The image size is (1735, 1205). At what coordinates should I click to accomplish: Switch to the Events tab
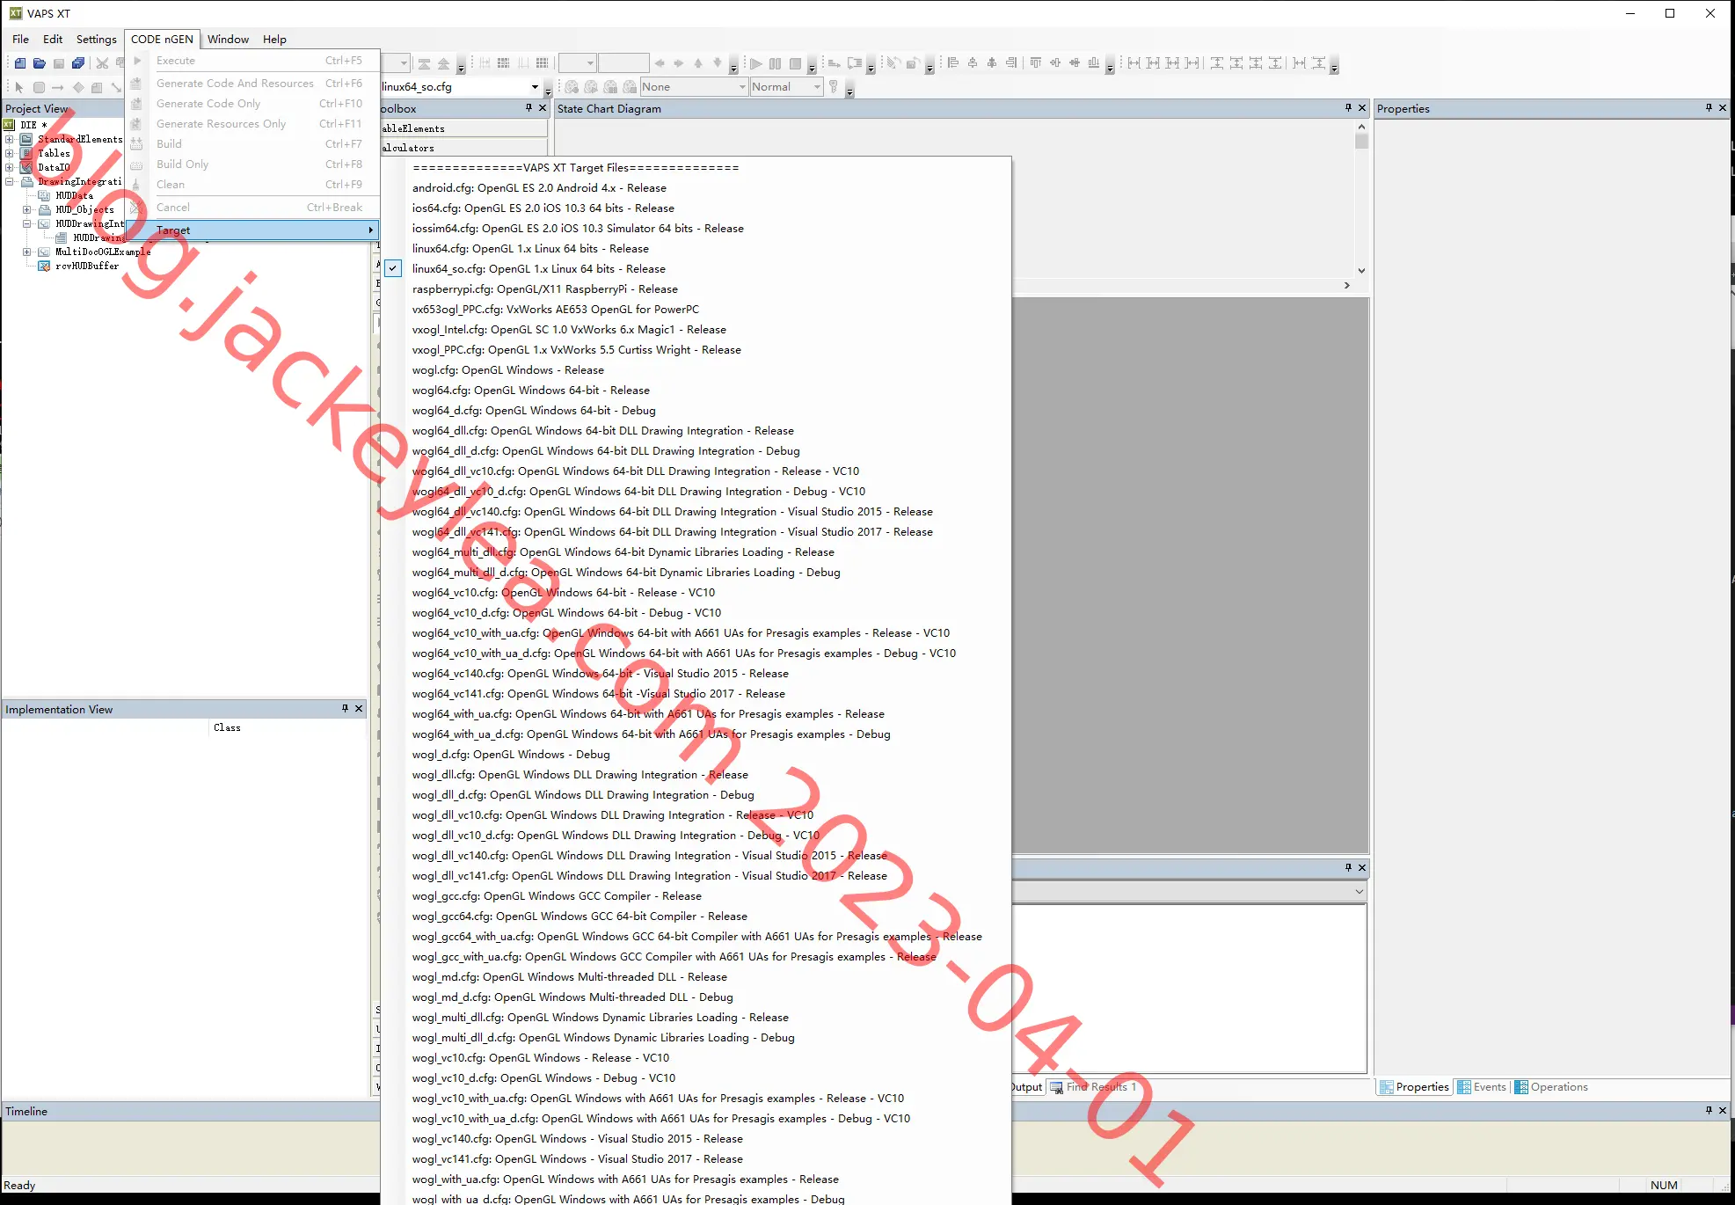click(1482, 1087)
